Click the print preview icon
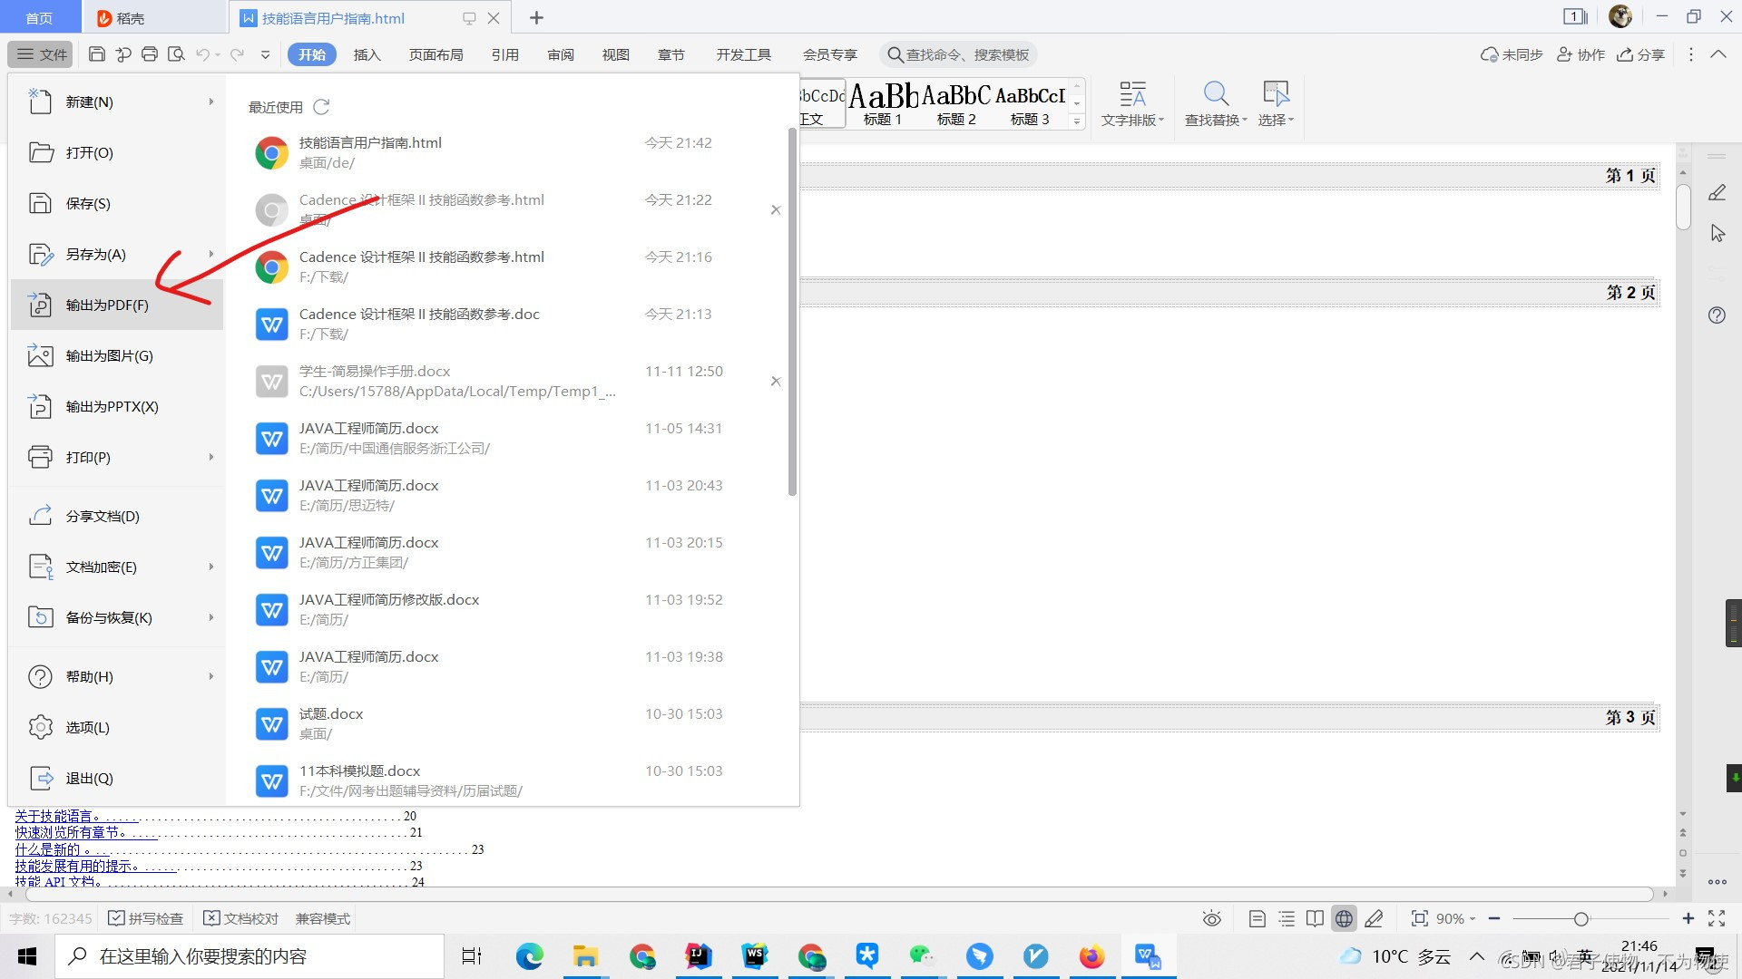Viewport: 1742px width, 979px height. [x=177, y=54]
